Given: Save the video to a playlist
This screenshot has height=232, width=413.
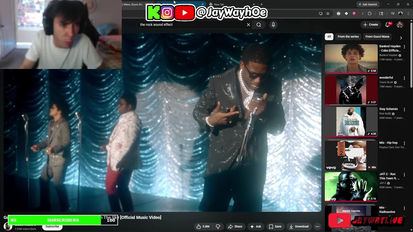Looking at the screenshot, I should click(275, 227).
